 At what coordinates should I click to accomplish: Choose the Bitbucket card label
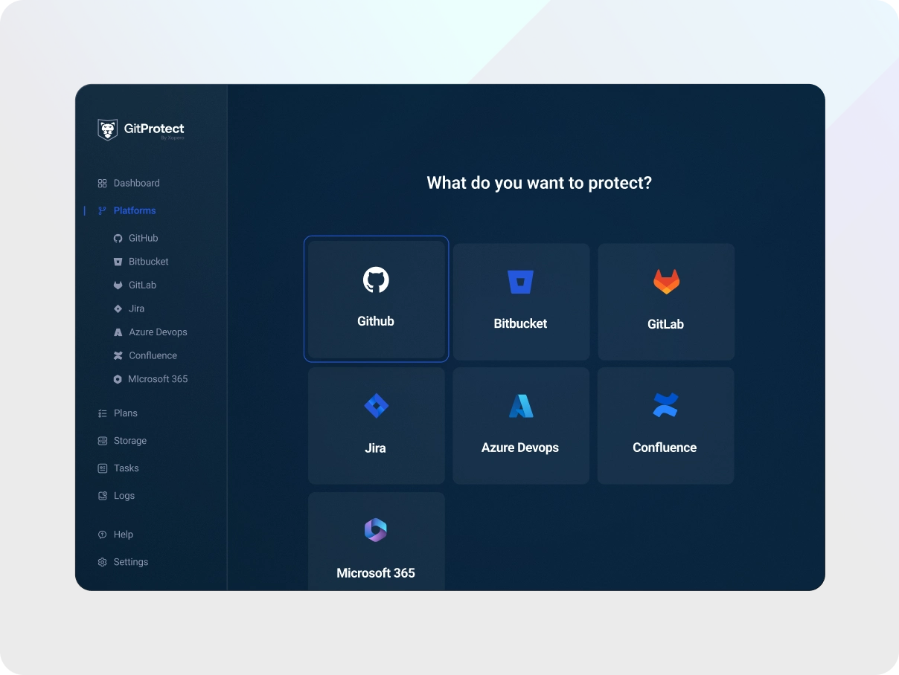point(520,323)
